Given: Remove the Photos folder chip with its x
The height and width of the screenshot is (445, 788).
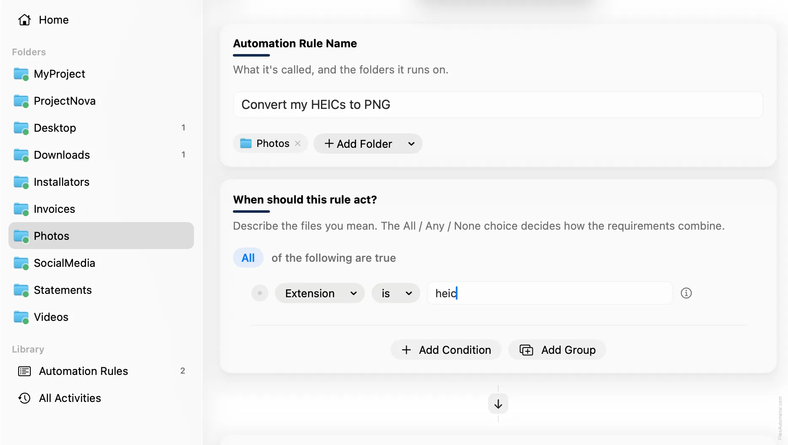Looking at the screenshot, I should click(298, 144).
